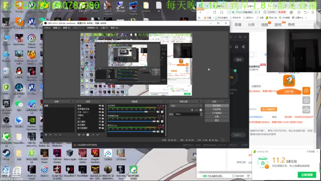Move scene up in scenes panel
This screenshot has height=181, width=321.
[55, 135]
